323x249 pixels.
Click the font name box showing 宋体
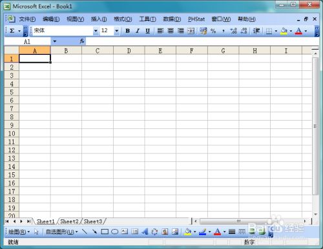click(63, 30)
